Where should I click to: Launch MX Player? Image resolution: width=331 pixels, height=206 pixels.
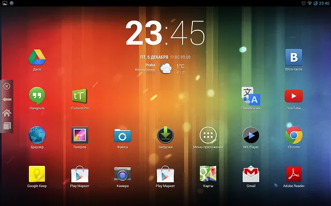click(251, 135)
